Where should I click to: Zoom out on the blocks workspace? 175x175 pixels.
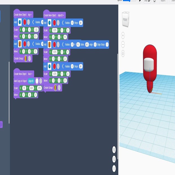click(x=114, y=159)
